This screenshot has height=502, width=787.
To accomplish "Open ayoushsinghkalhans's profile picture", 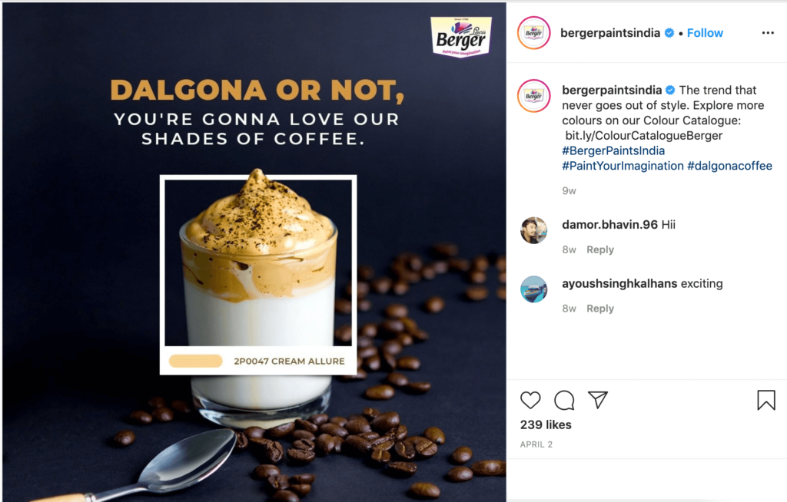I will [x=533, y=289].
